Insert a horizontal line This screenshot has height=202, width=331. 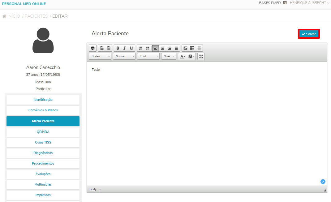(x=199, y=48)
